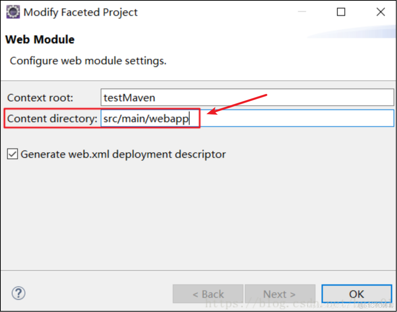Toggle the Generate web.xml checkbox box
This screenshot has width=397, height=312.
pyautogui.click(x=12, y=154)
